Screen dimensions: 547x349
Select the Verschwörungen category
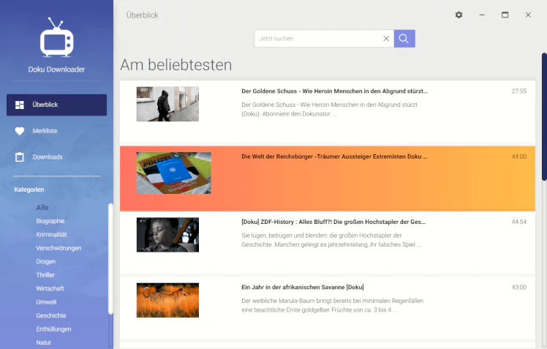pos(59,248)
